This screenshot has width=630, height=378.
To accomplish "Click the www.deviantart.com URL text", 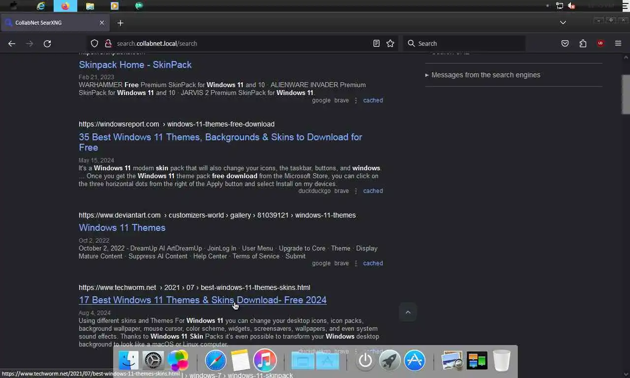I will click(x=120, y=215).
